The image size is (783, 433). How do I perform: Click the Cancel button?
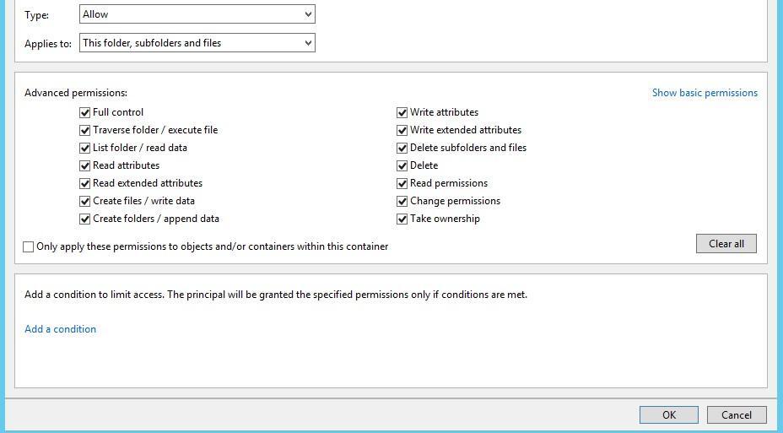(737, 415)
